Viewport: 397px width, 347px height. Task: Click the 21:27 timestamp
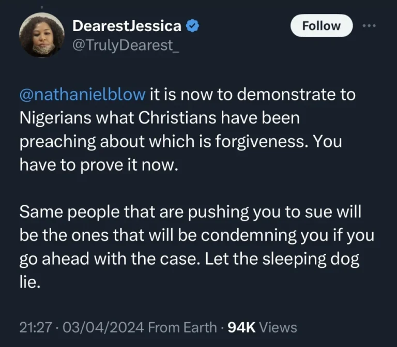[33, 327]
